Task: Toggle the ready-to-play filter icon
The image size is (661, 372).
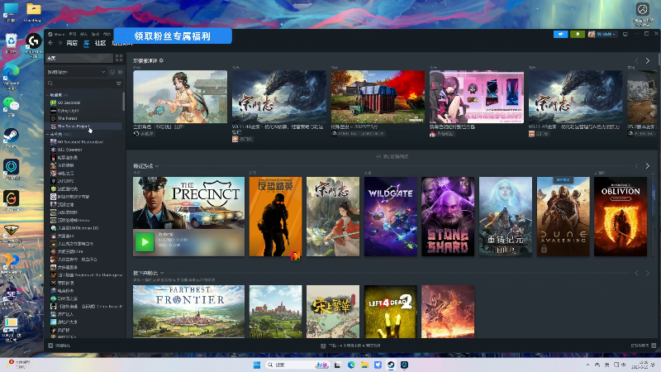Action: 120,72
